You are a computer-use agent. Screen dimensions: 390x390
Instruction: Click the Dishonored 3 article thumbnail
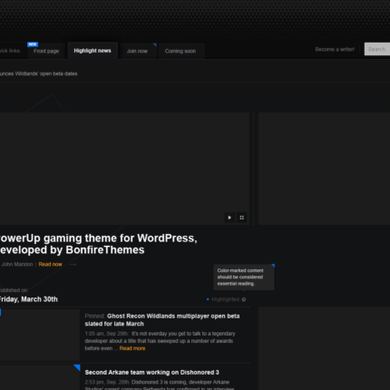tap(40, 377)
